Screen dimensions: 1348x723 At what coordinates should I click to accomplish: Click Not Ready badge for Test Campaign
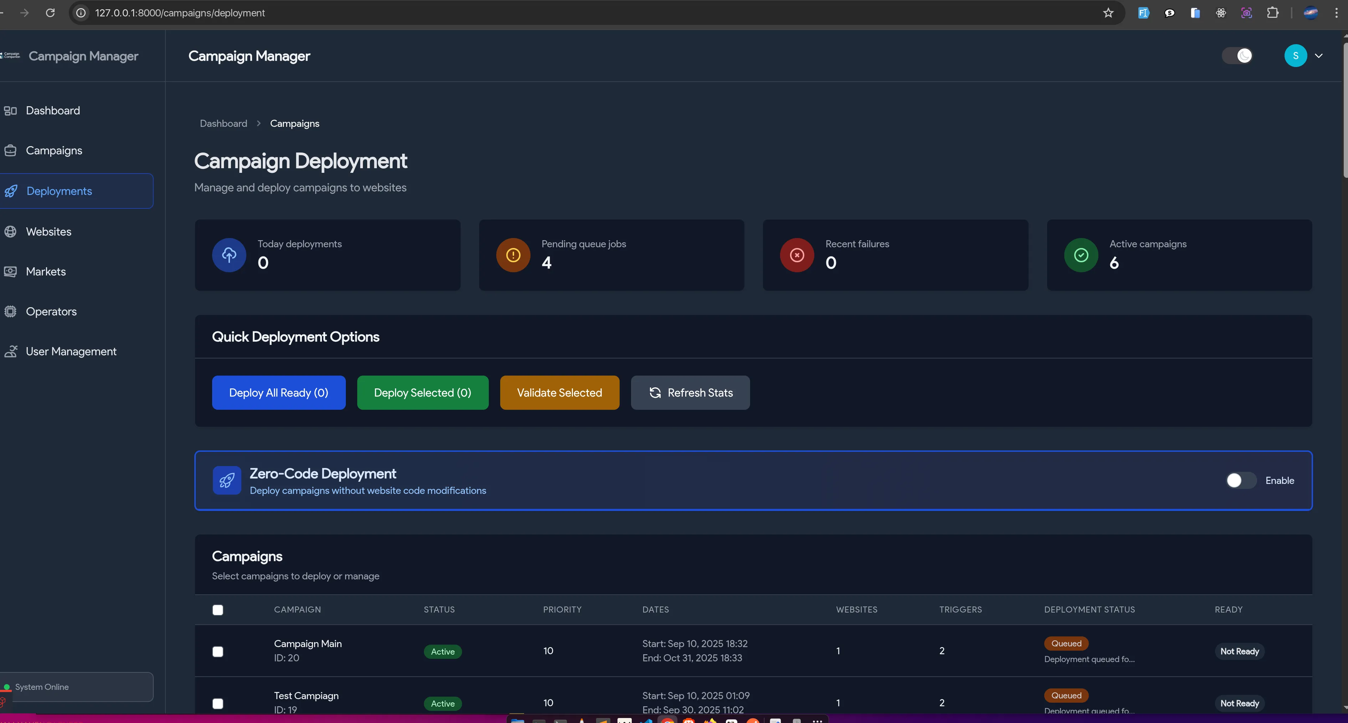point(1240,704)
